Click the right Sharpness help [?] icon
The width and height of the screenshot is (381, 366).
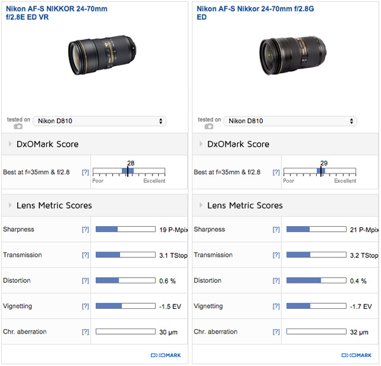pyautogui.click(x=276, y=229)
